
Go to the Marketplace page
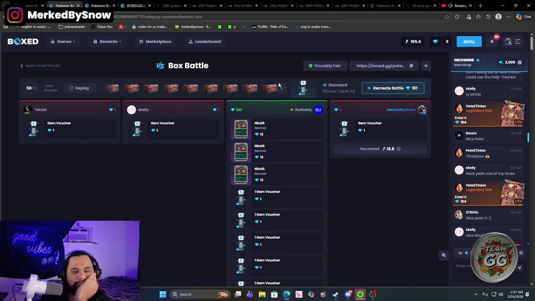(155, 41)
